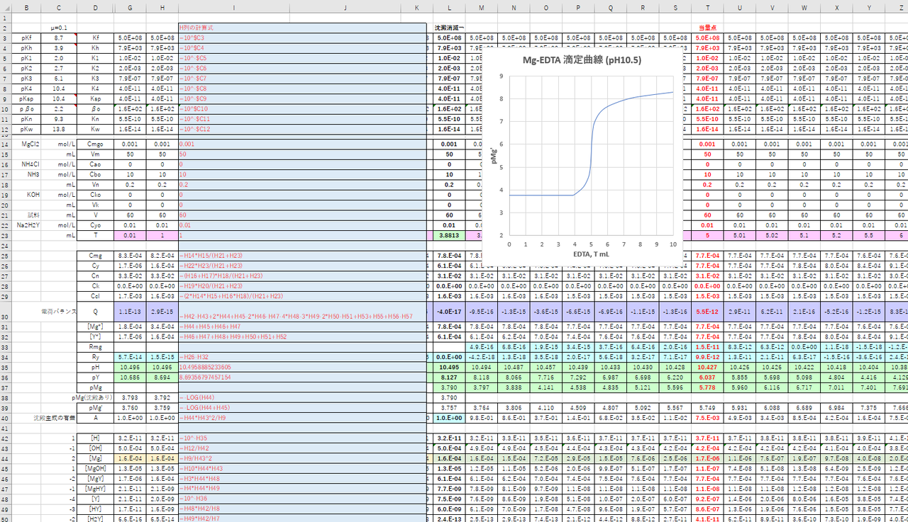The width and height of the screenshot is (908, 522).
Task: Click the chart axis title EDTA, T mL
Action: [591, 253]
